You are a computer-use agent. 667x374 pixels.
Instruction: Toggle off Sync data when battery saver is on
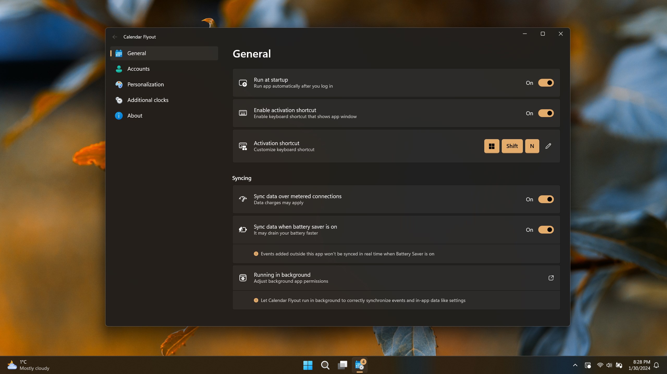546,230
